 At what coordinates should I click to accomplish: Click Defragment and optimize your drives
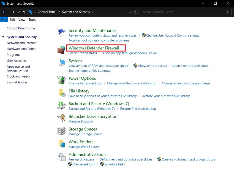pos(126,159)
